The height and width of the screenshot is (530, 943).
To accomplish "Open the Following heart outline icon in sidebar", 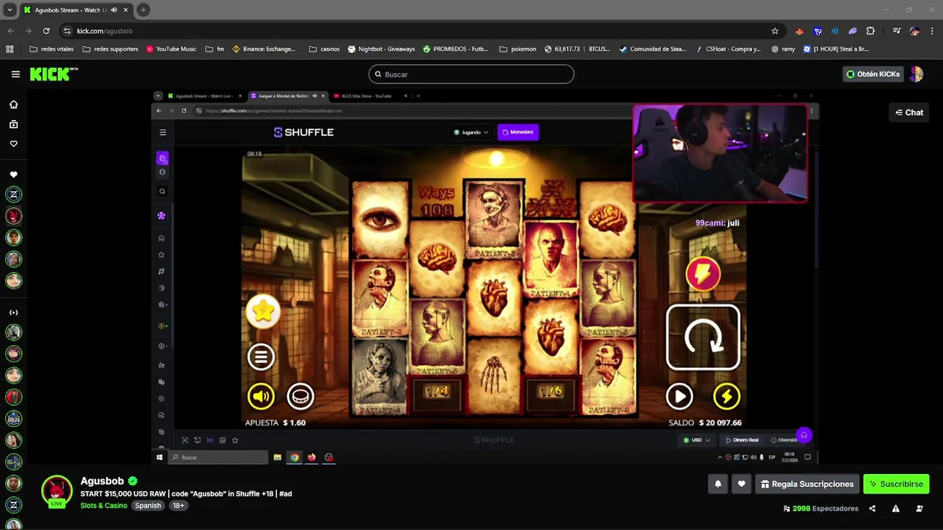I will [x=13, y=144].
